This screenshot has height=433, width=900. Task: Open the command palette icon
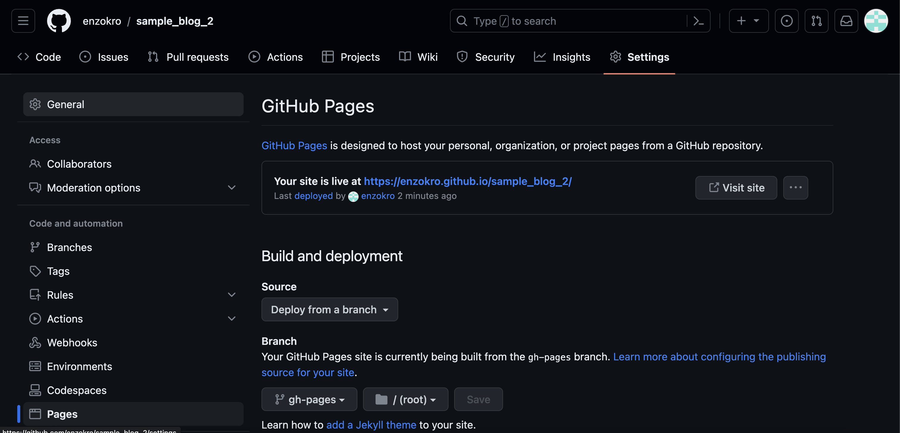click(698, 21)
